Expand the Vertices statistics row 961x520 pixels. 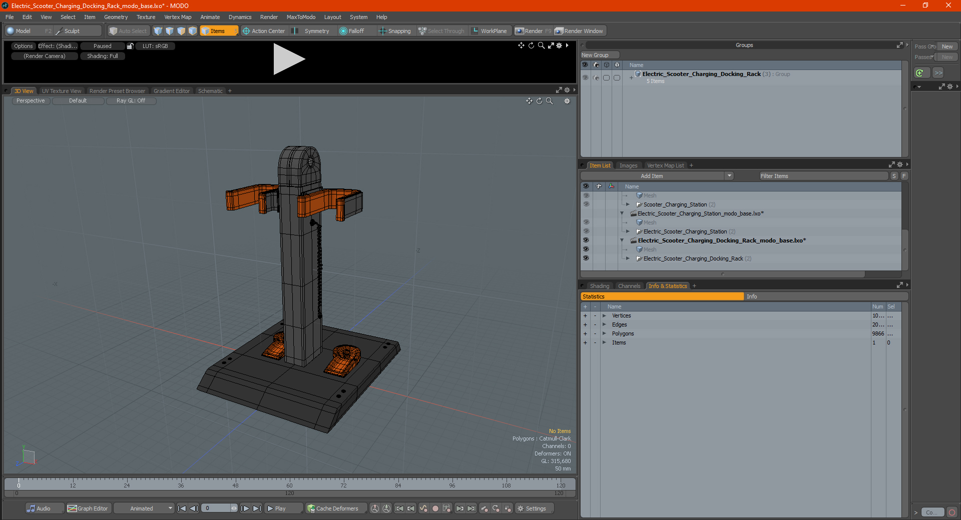[605, 315]
